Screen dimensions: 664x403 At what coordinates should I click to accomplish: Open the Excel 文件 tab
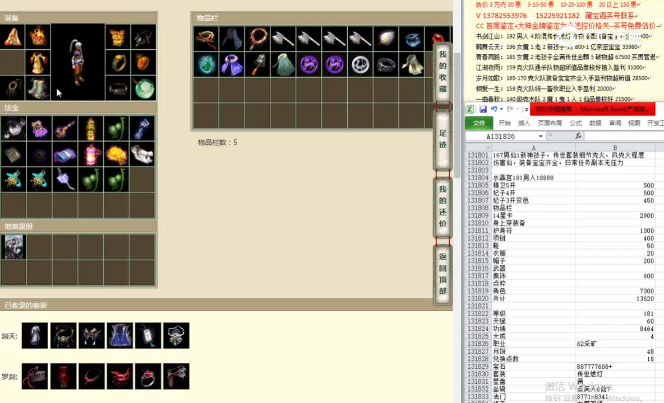(x=479, y=123)
